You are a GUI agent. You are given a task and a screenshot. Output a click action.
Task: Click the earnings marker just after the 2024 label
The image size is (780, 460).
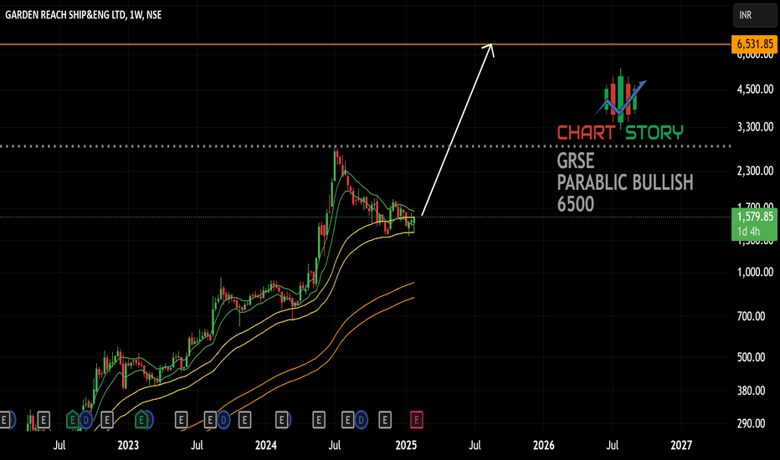[281, 420]
